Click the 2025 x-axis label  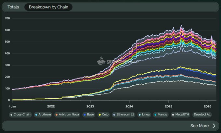click(x=169, y=106)
